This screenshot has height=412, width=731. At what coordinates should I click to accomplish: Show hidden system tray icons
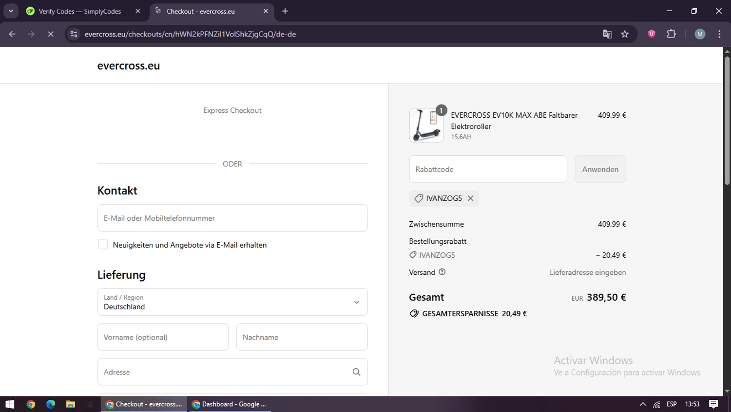click(x=643, y=404)
